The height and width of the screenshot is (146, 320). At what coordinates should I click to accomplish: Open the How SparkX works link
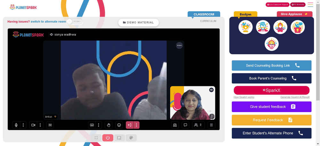pos(244,97)
